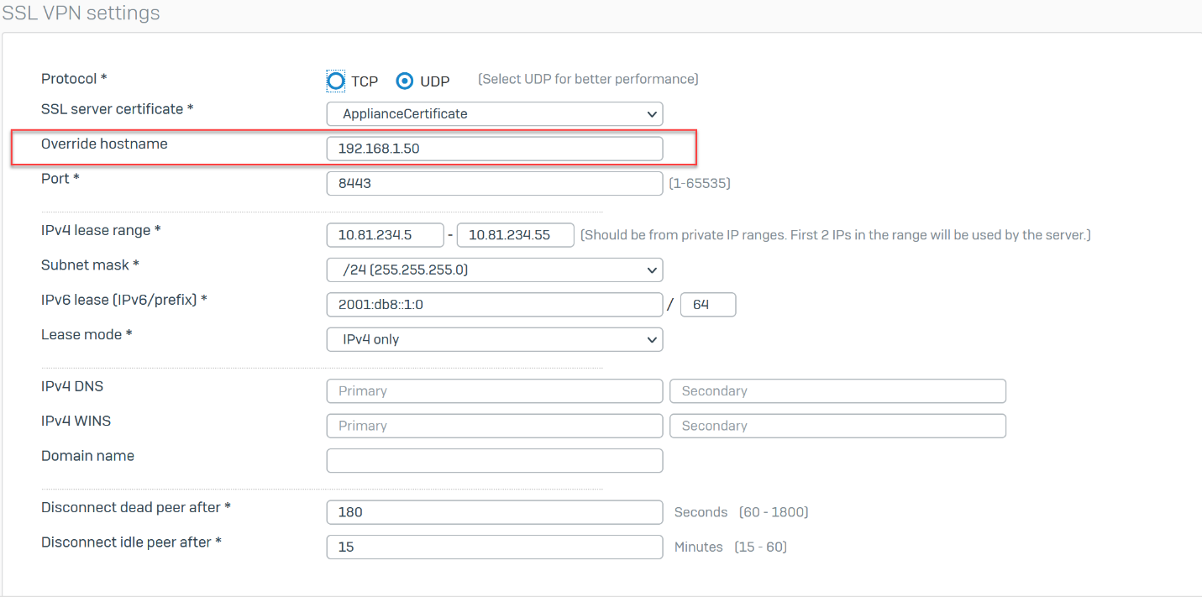
Task: Click the chevron arrow on ApplianceCertificate dropdown
Action: point(651,114)
